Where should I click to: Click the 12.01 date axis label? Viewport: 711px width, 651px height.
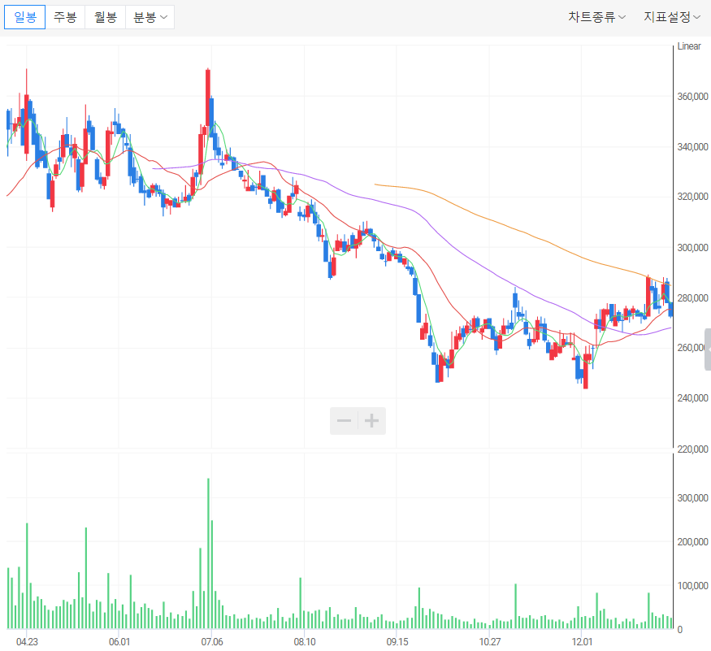click(582, 641)
